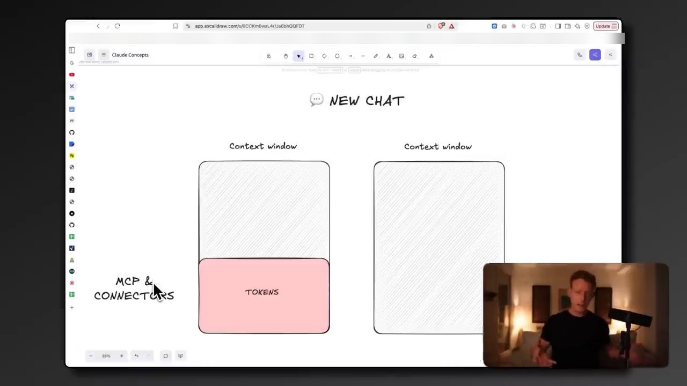Reload the page with refresh icon

tap(118, 26)
